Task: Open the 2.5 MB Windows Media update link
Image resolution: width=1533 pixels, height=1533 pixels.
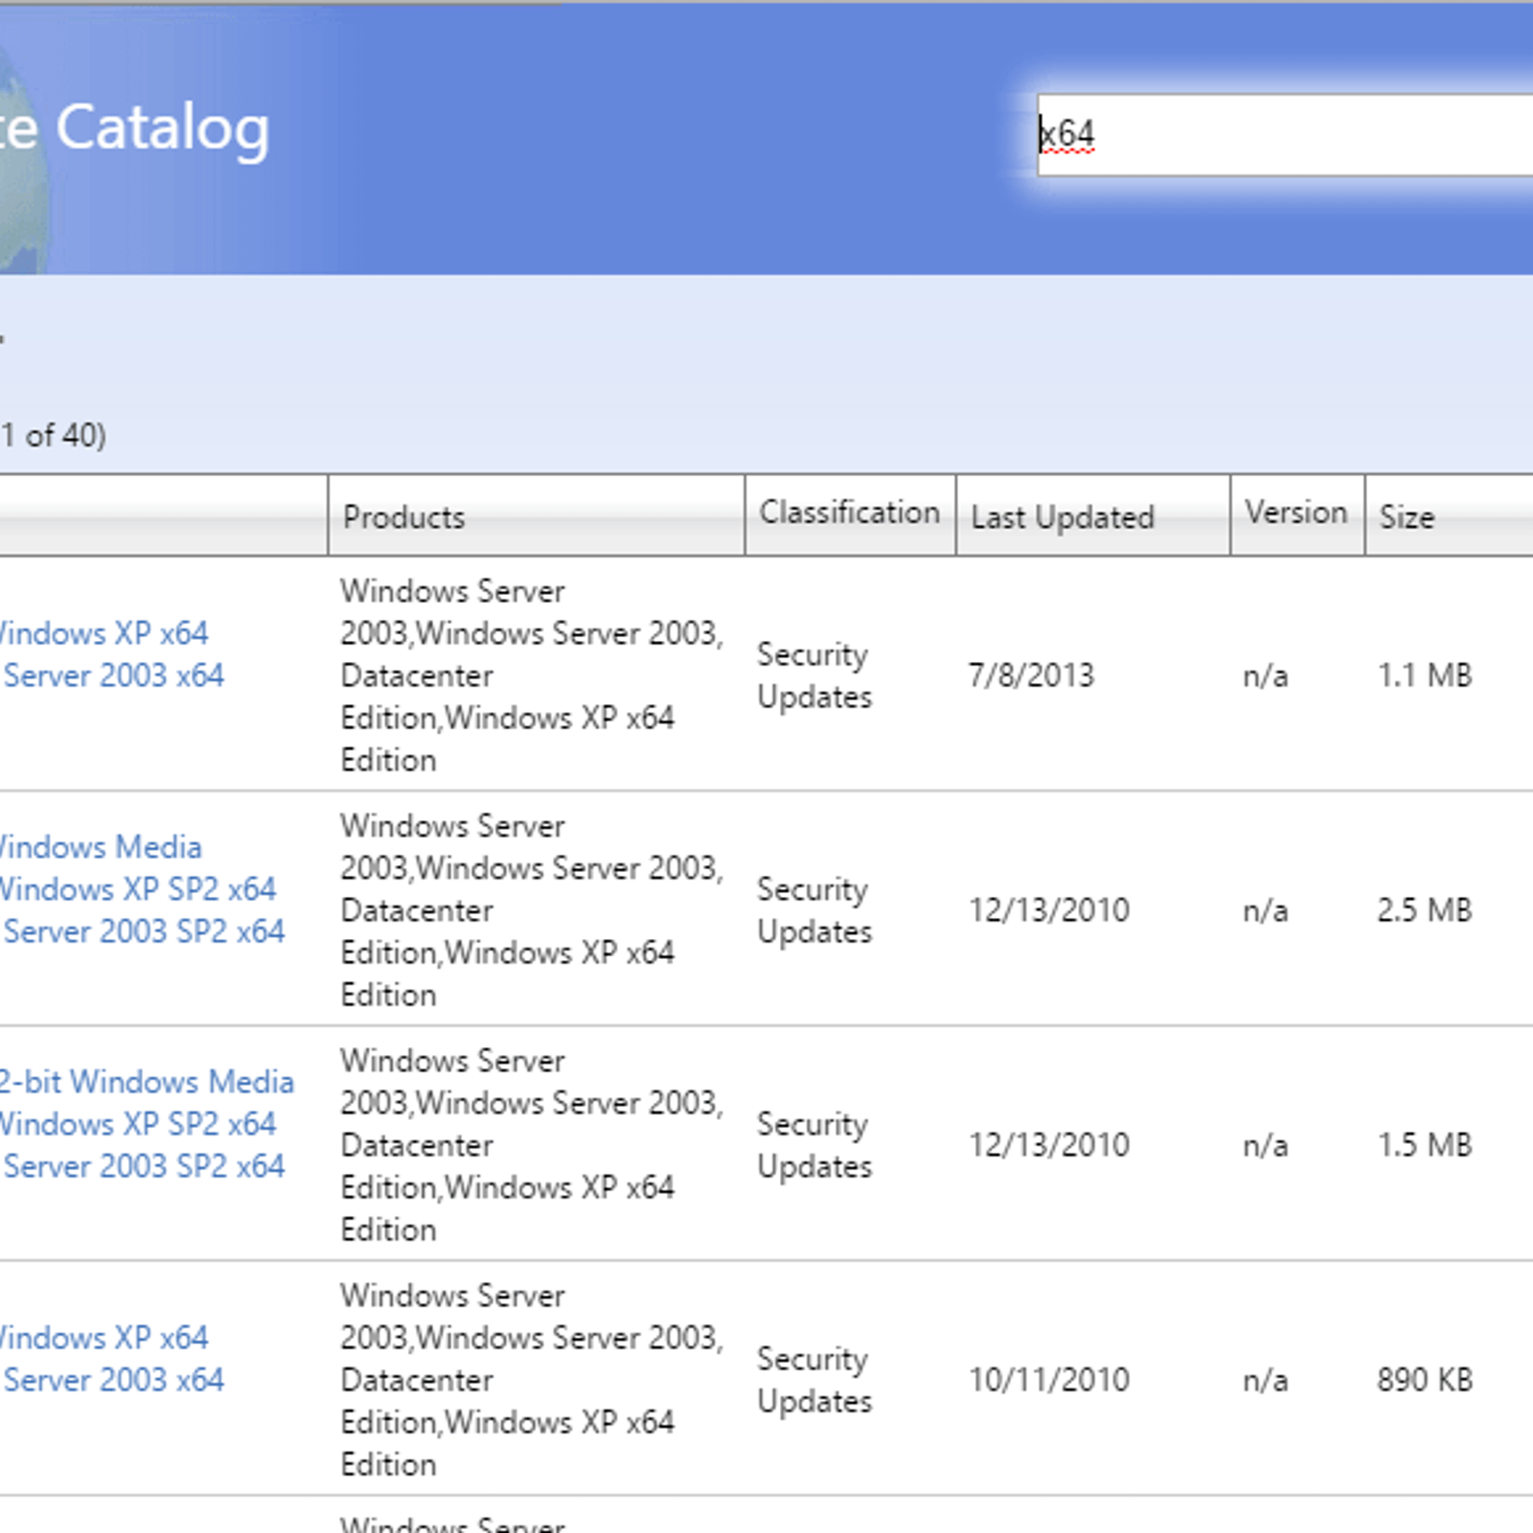Action: 142,889
